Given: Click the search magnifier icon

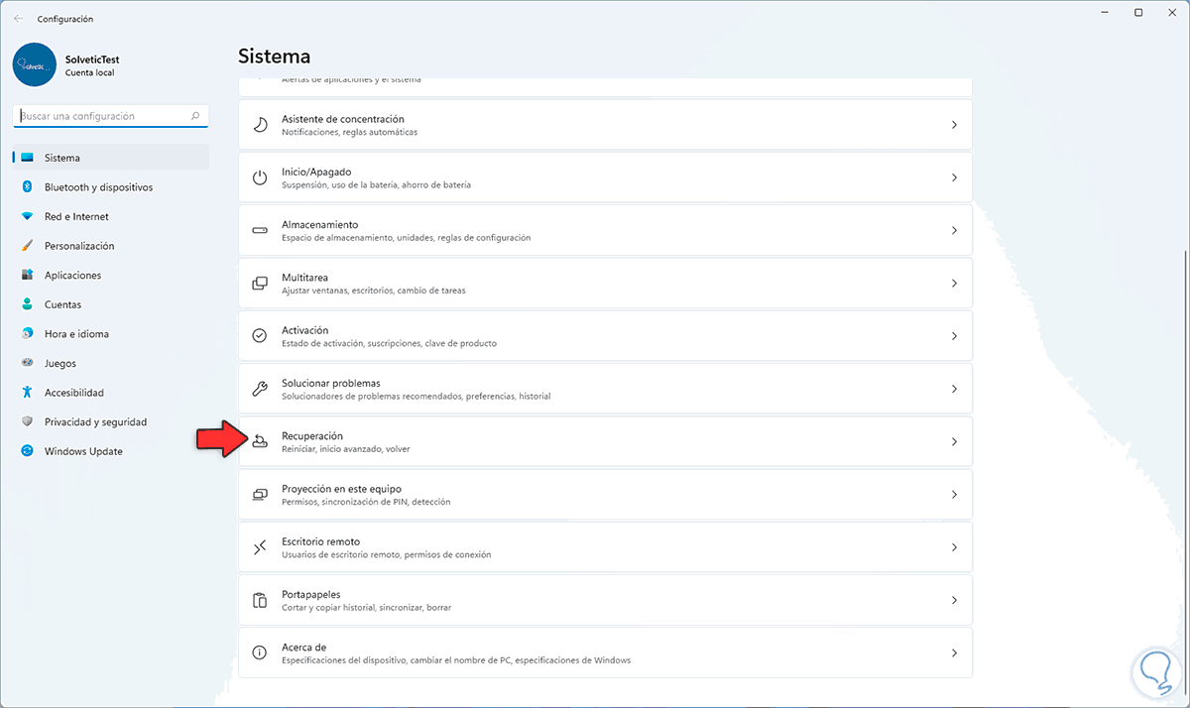Looking at the screenshot, I should pyautogui.click(x=195, y=116).
